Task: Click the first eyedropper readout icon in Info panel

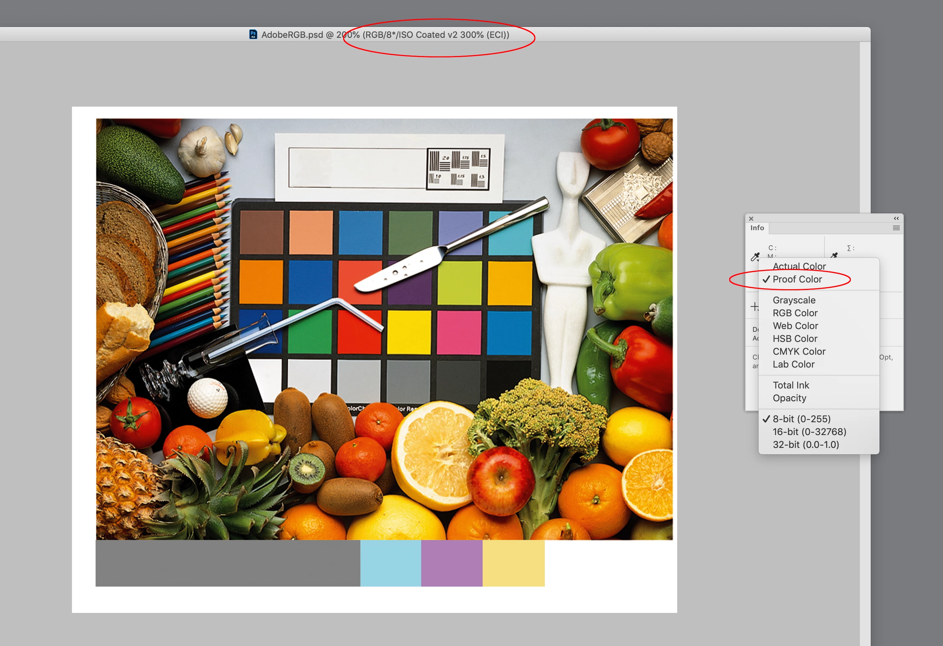Action: coord(755,256)
